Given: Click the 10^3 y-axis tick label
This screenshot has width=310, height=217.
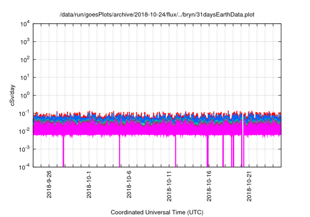Looking at the screenshot, I should pos(26,42).
